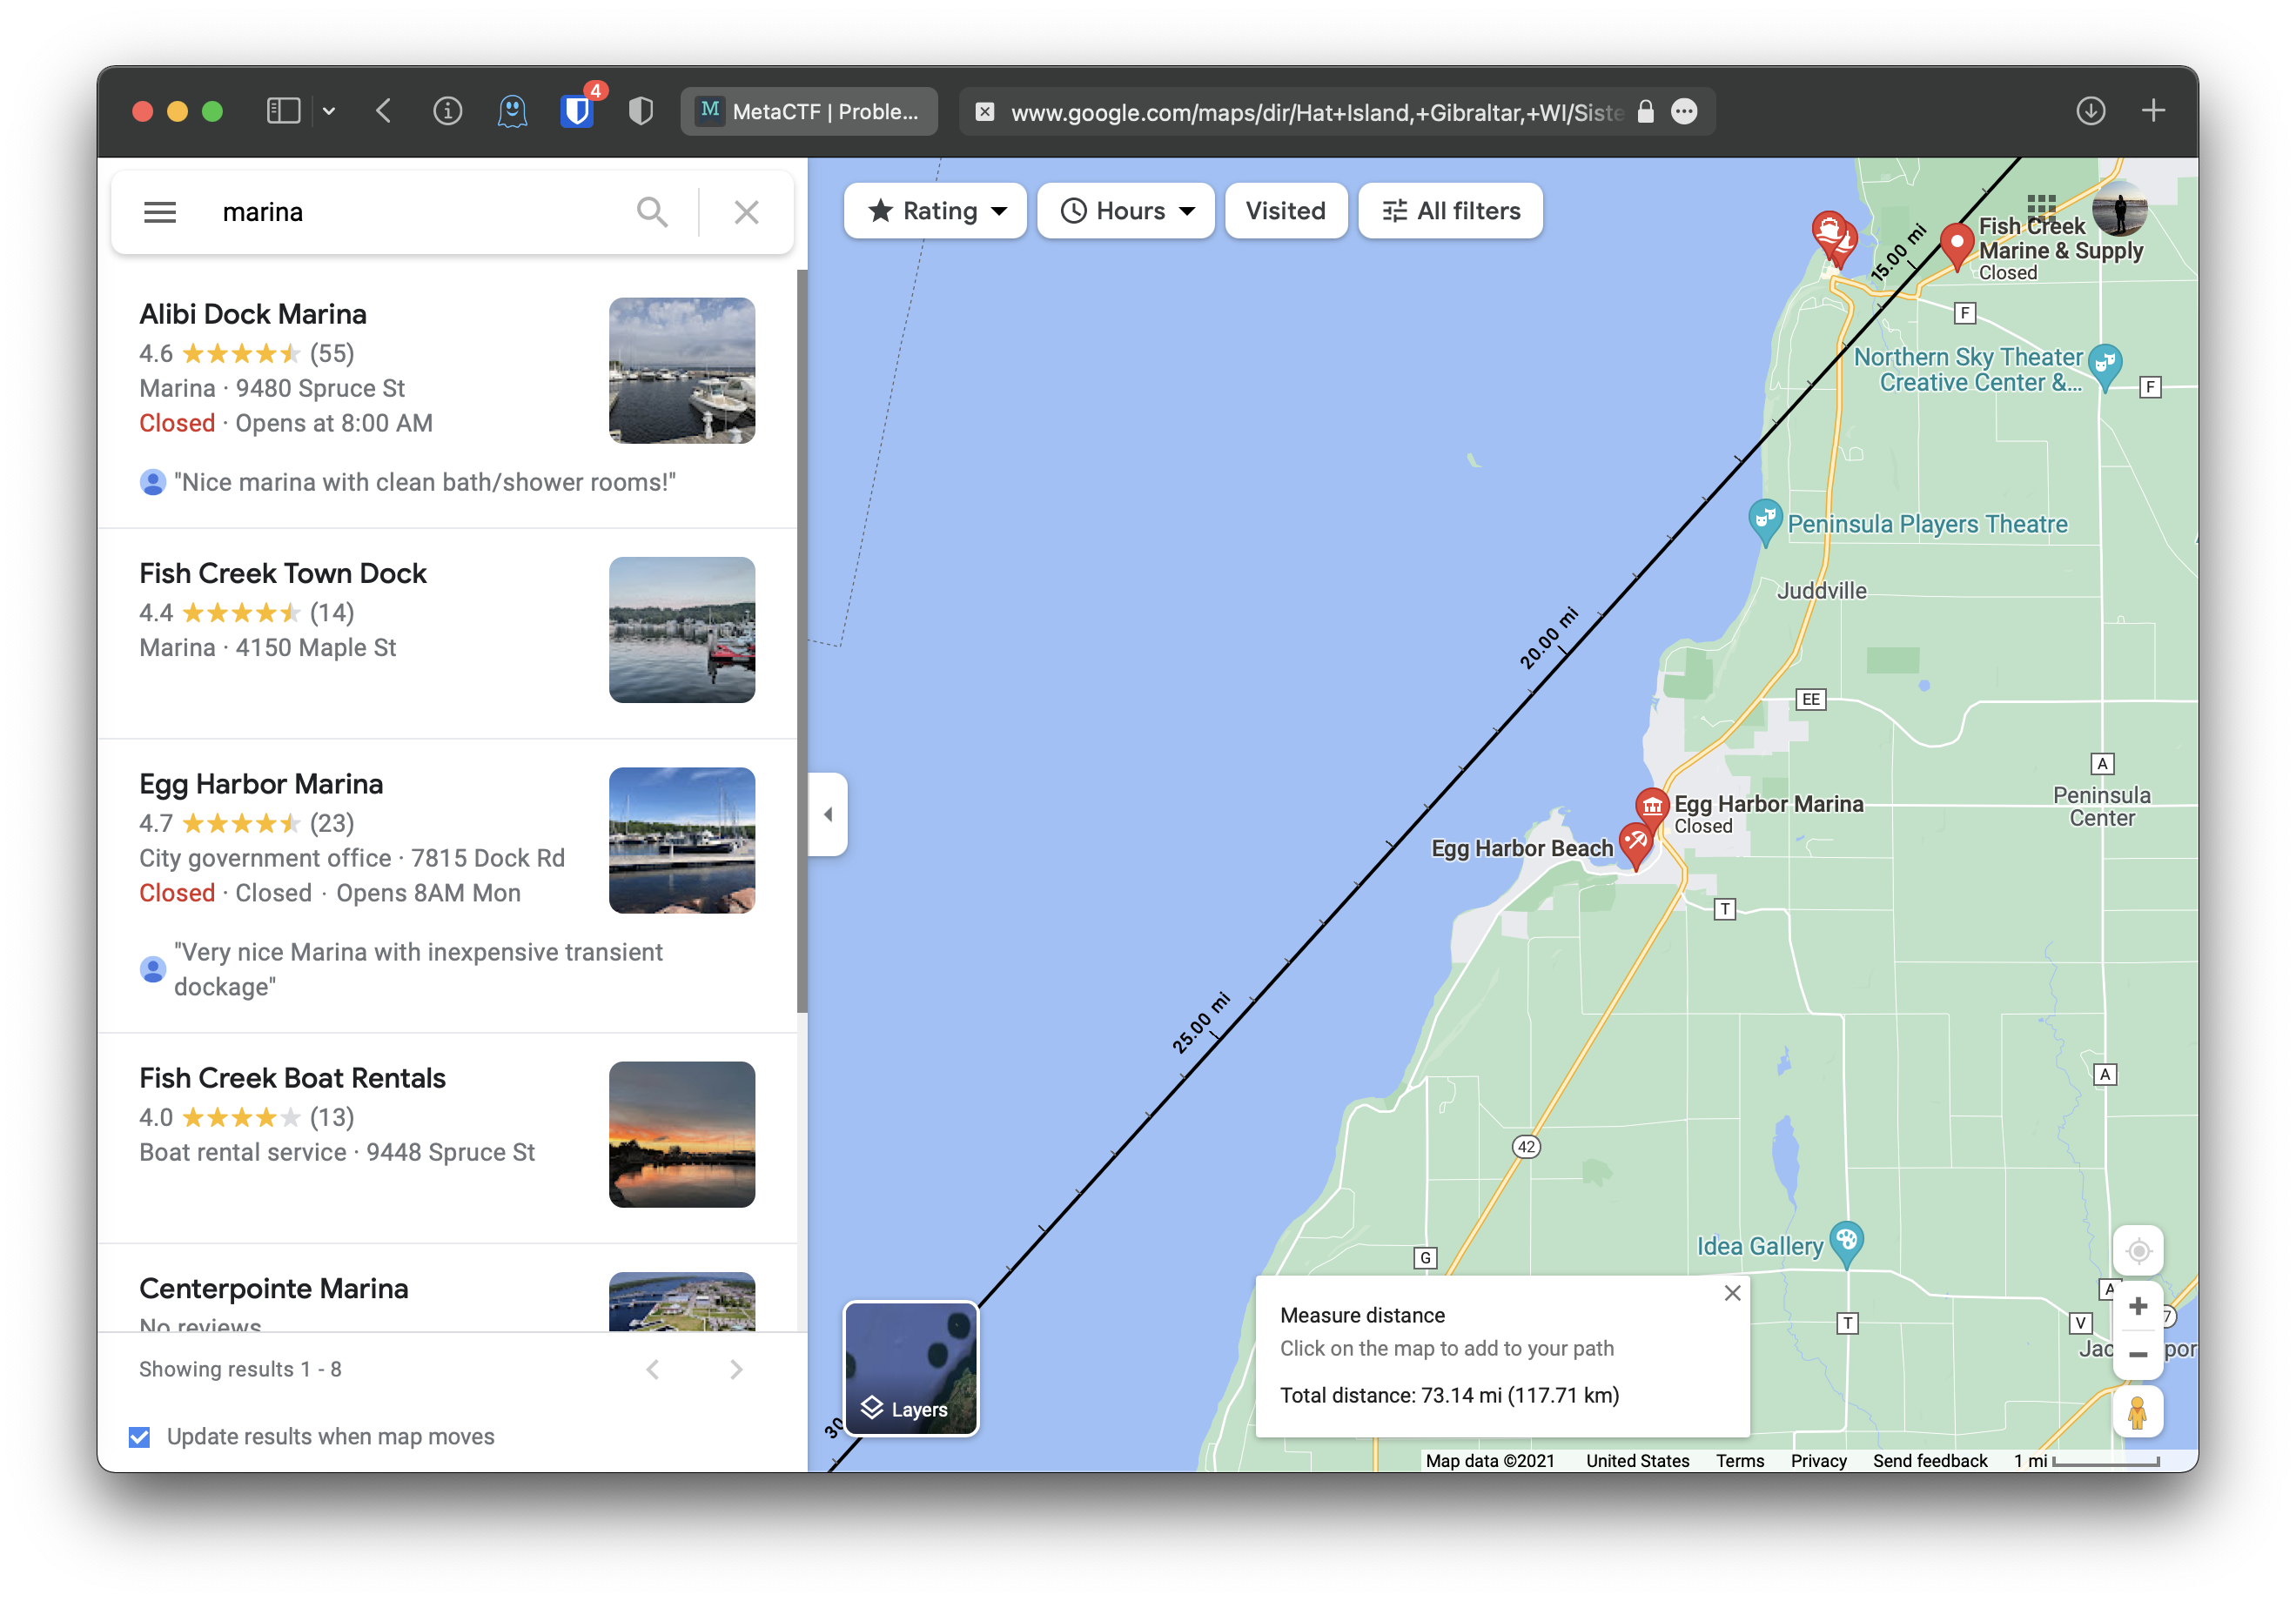This screenshot has width=2296, height=1601.
Task: Click the info circle toolbar icon
Action: (x=447, y=111)
